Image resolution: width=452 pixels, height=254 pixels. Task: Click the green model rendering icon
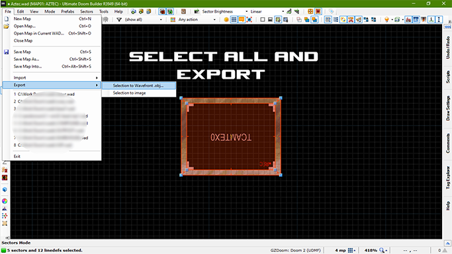pyautogui.click(x=397, y=20)
